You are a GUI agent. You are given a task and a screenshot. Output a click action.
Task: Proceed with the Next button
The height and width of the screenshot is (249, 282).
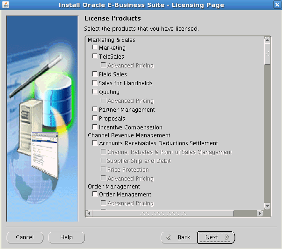pos(216,237)
